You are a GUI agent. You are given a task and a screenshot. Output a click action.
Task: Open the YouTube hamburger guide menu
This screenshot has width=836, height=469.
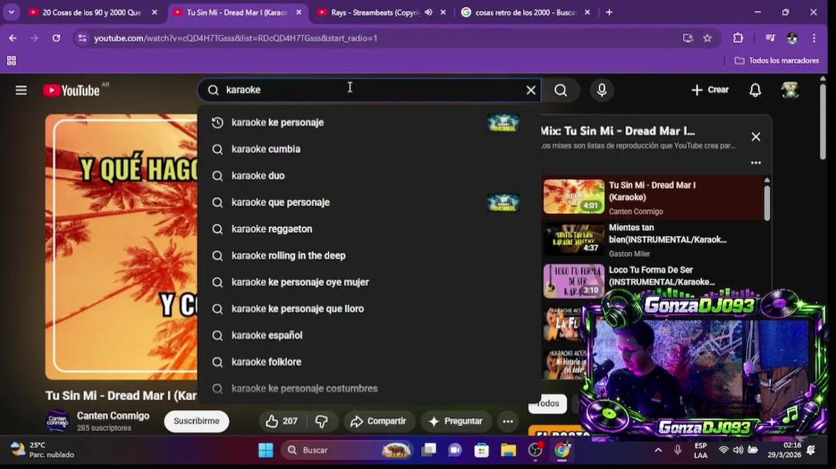(x=21, y=91)
